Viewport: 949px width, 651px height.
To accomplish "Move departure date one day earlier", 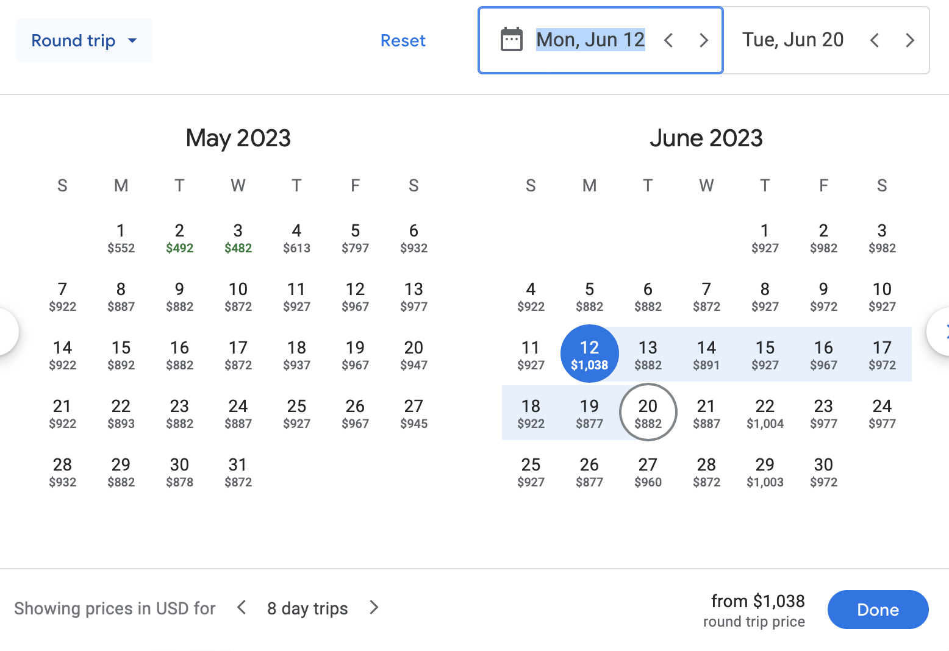I will pyautogui.click(x=668, y=40).
